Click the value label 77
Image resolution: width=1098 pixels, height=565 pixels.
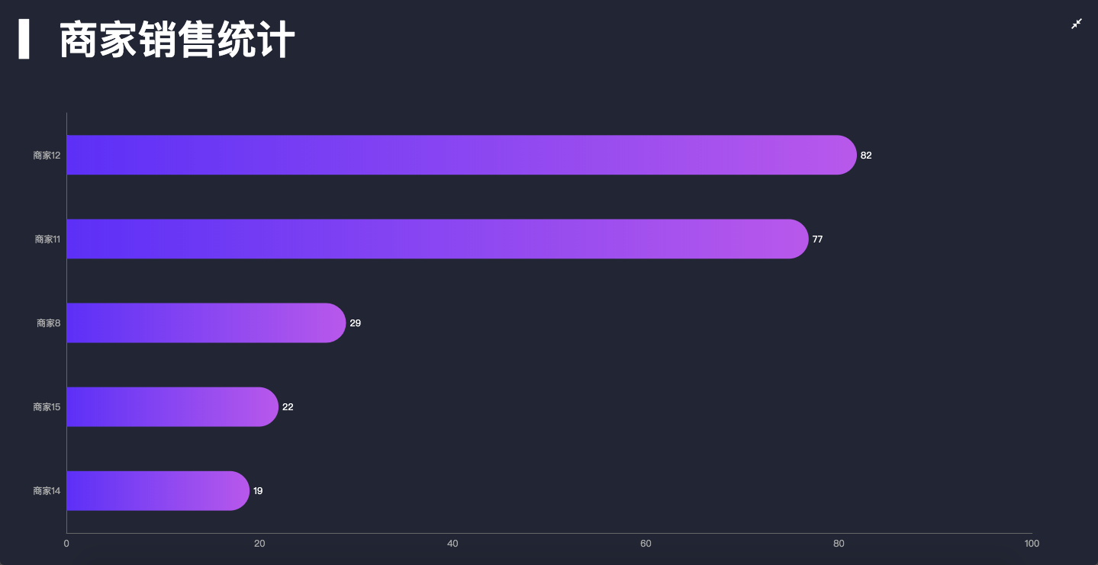point(817,239)
